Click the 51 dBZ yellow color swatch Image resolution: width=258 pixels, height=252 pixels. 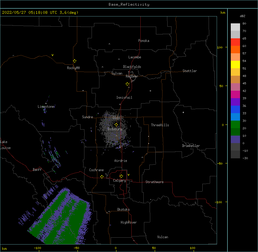[235, 64]
